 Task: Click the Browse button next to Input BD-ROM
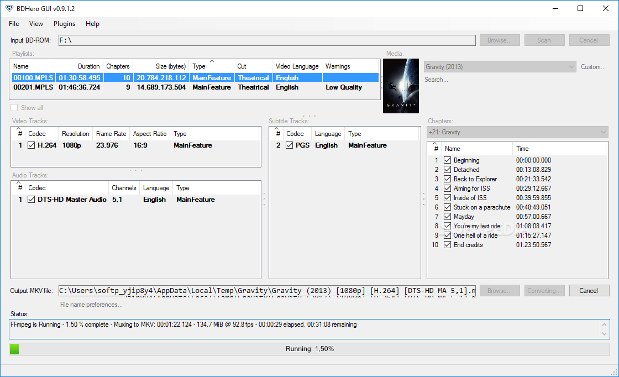pos(500,40)
